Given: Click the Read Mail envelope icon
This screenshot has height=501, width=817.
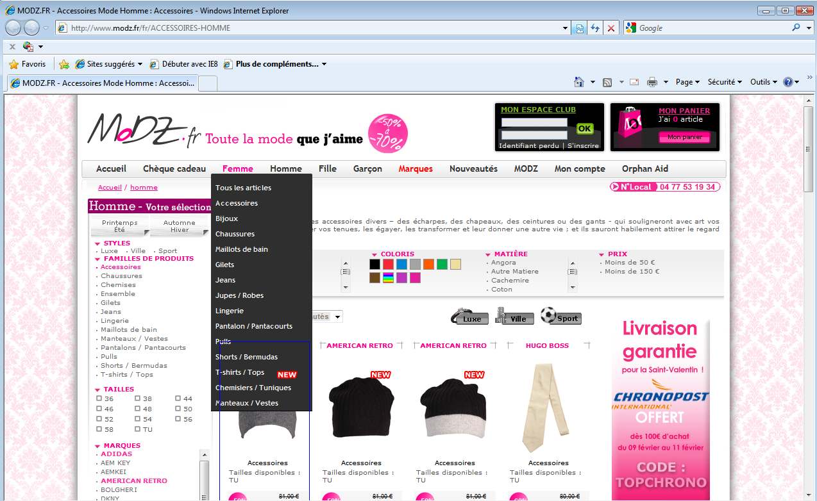Looking at the screenshot, I should click(634, 82).
